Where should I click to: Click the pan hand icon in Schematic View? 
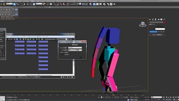click(61, 77)
